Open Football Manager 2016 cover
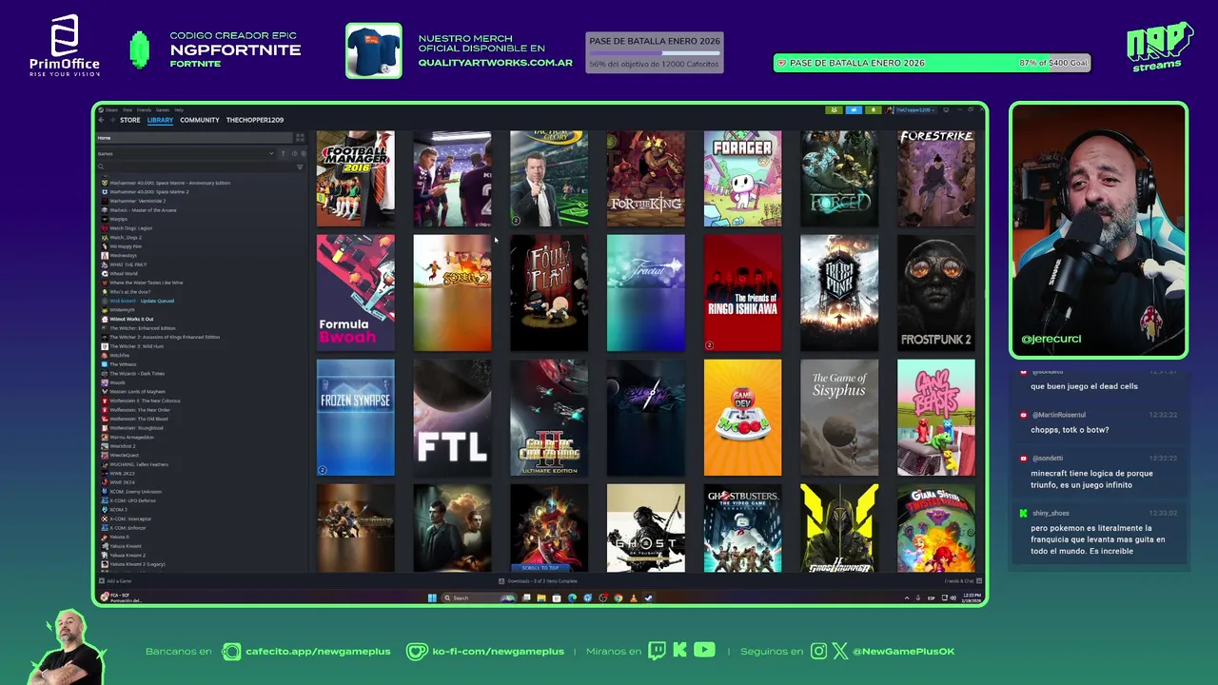This screenshot has width=1218, height=685. point(355,179)
